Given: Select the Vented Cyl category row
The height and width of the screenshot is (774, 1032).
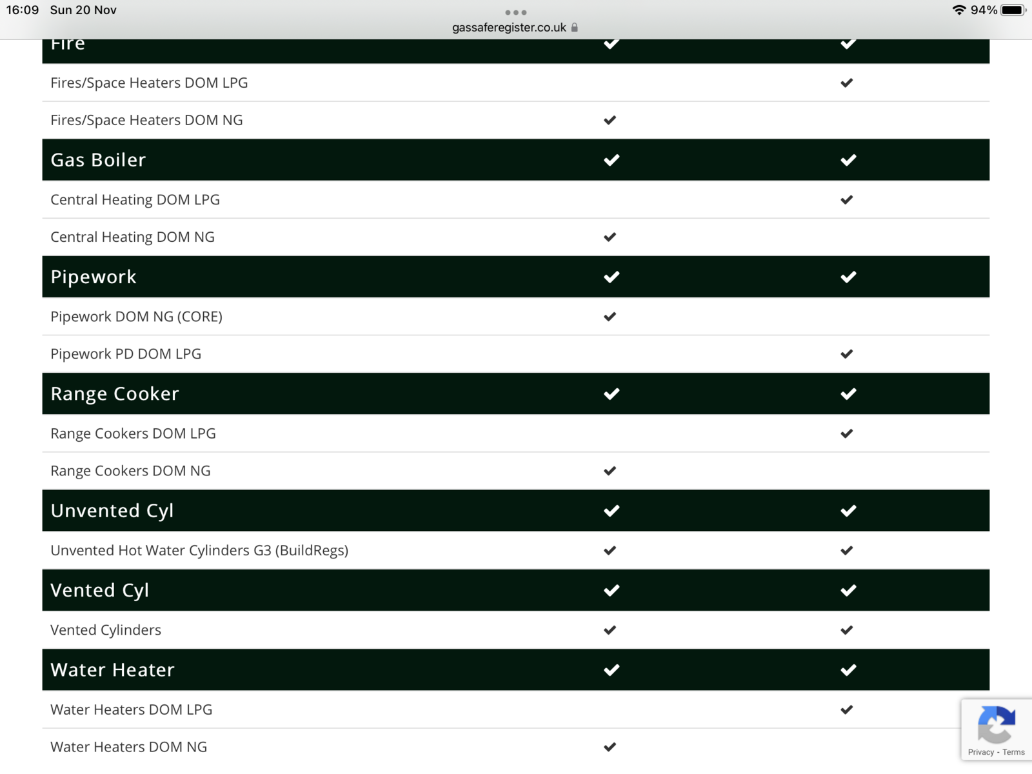Looking at the screenshot, I should tap(100, 590).
